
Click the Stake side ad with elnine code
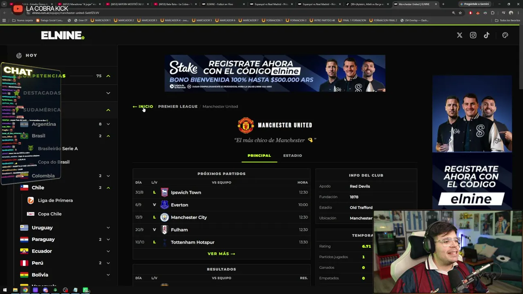[x=472, y=142]
